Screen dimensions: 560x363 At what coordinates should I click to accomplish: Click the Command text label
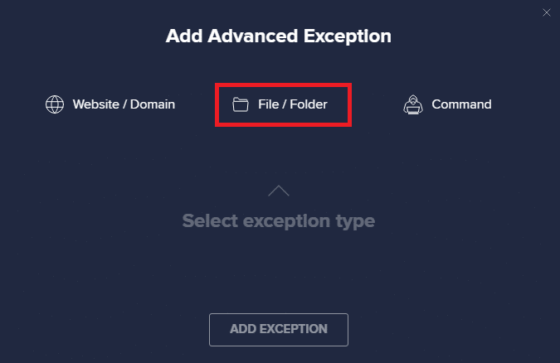pos(461,105)
